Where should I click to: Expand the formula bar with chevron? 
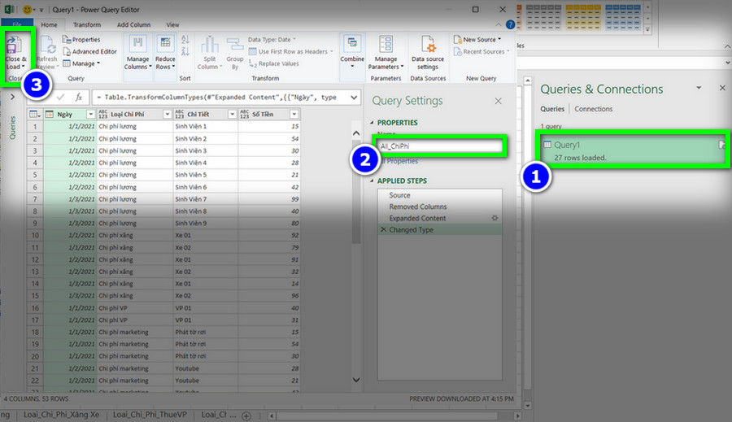354,98
